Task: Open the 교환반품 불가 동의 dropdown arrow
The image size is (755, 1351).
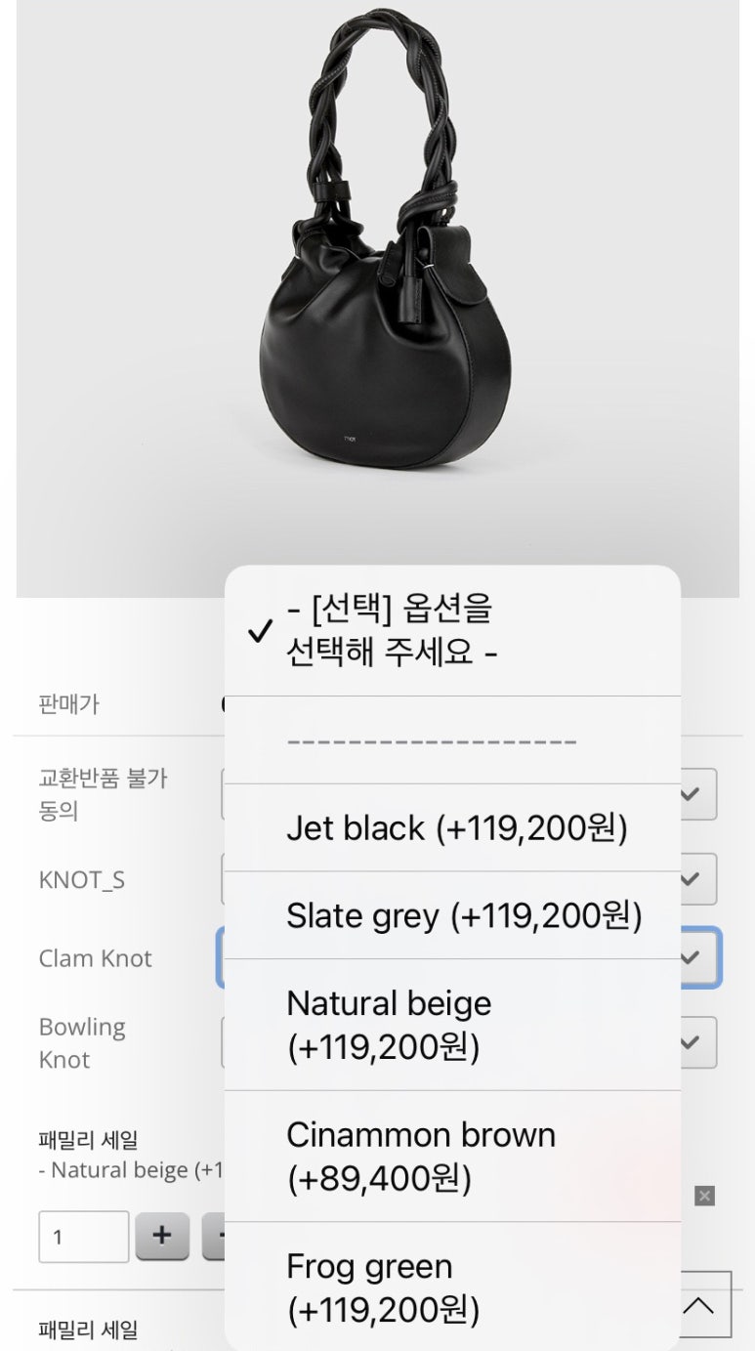Action: 692,794
